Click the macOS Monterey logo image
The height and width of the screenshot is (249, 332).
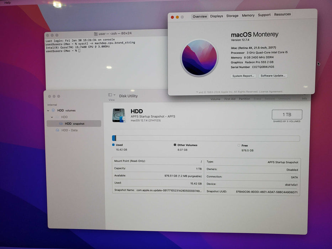(x=199, y=57)
